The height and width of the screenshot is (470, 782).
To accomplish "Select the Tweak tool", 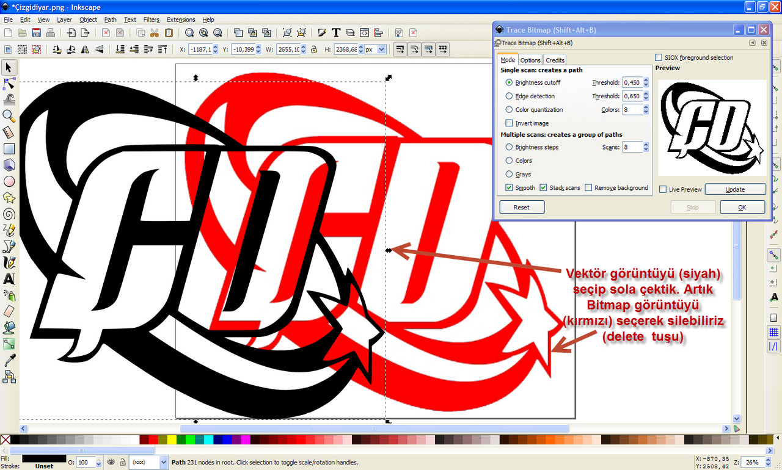I will (x=9, y=99).
